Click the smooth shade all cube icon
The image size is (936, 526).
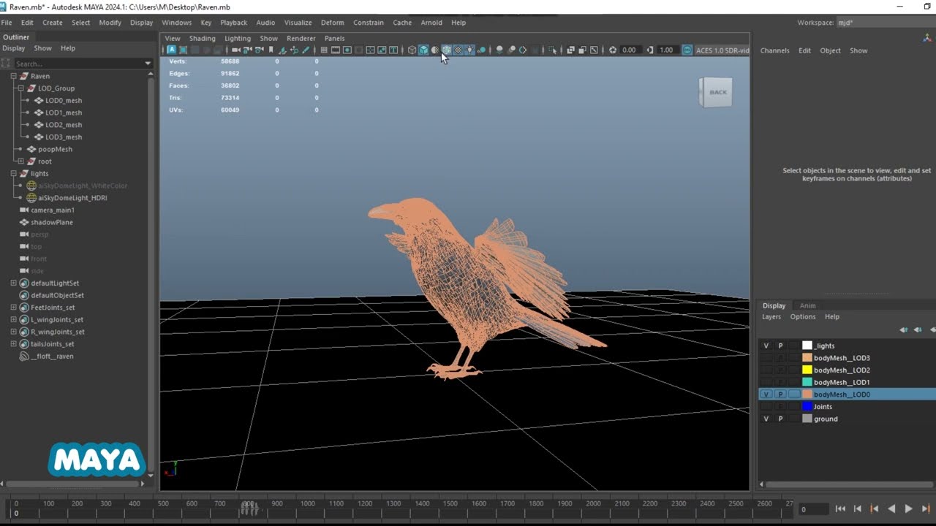pyautogui.click(x=423, y=50)
